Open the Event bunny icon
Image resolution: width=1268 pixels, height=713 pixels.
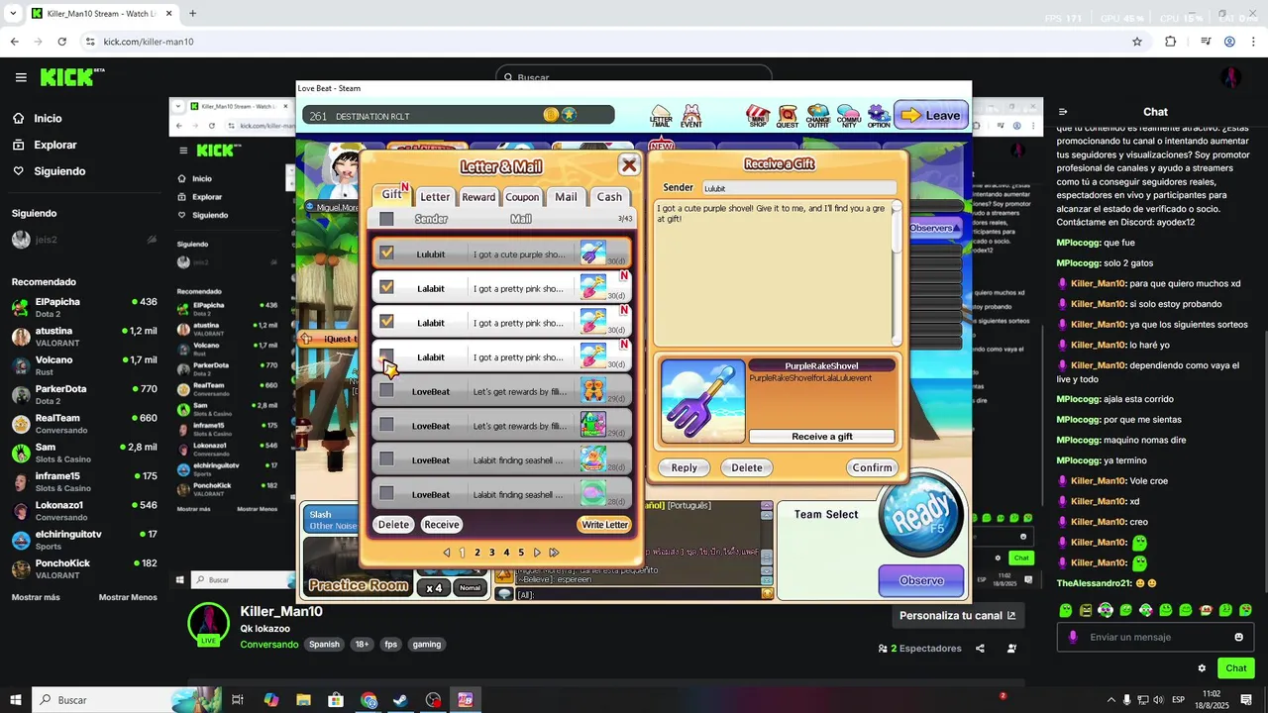pyautogui.click(x=691, y=116)
